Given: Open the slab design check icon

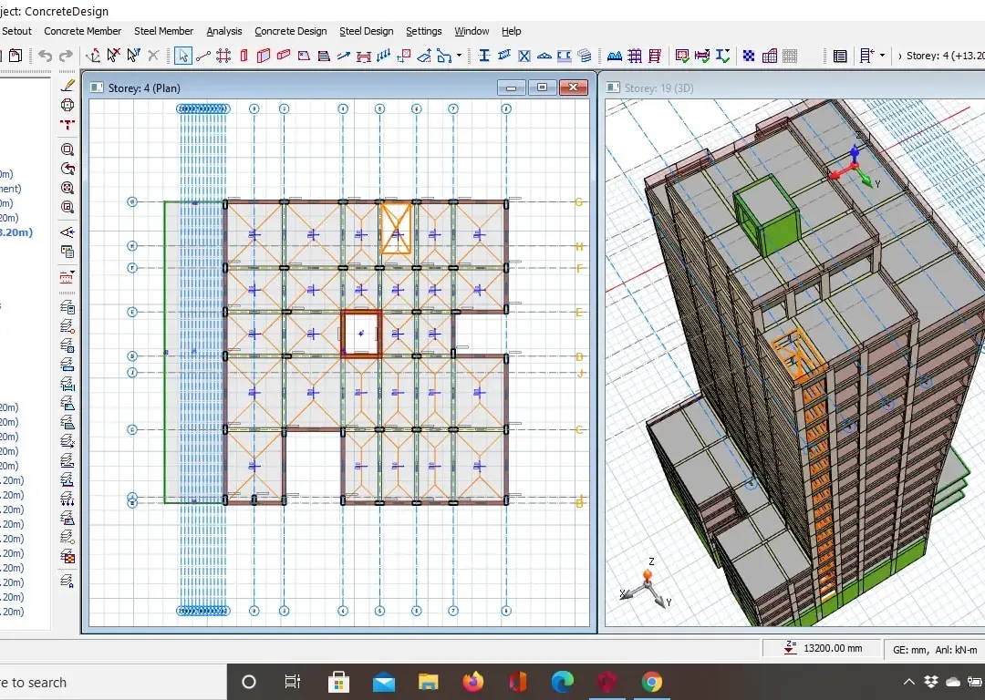Looking at the screenshot, I should pos(722,56).
